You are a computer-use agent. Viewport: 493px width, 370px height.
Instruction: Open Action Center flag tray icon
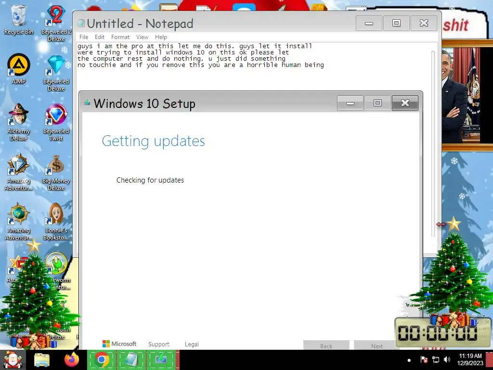pyautogui.click(x=424, y=359)
